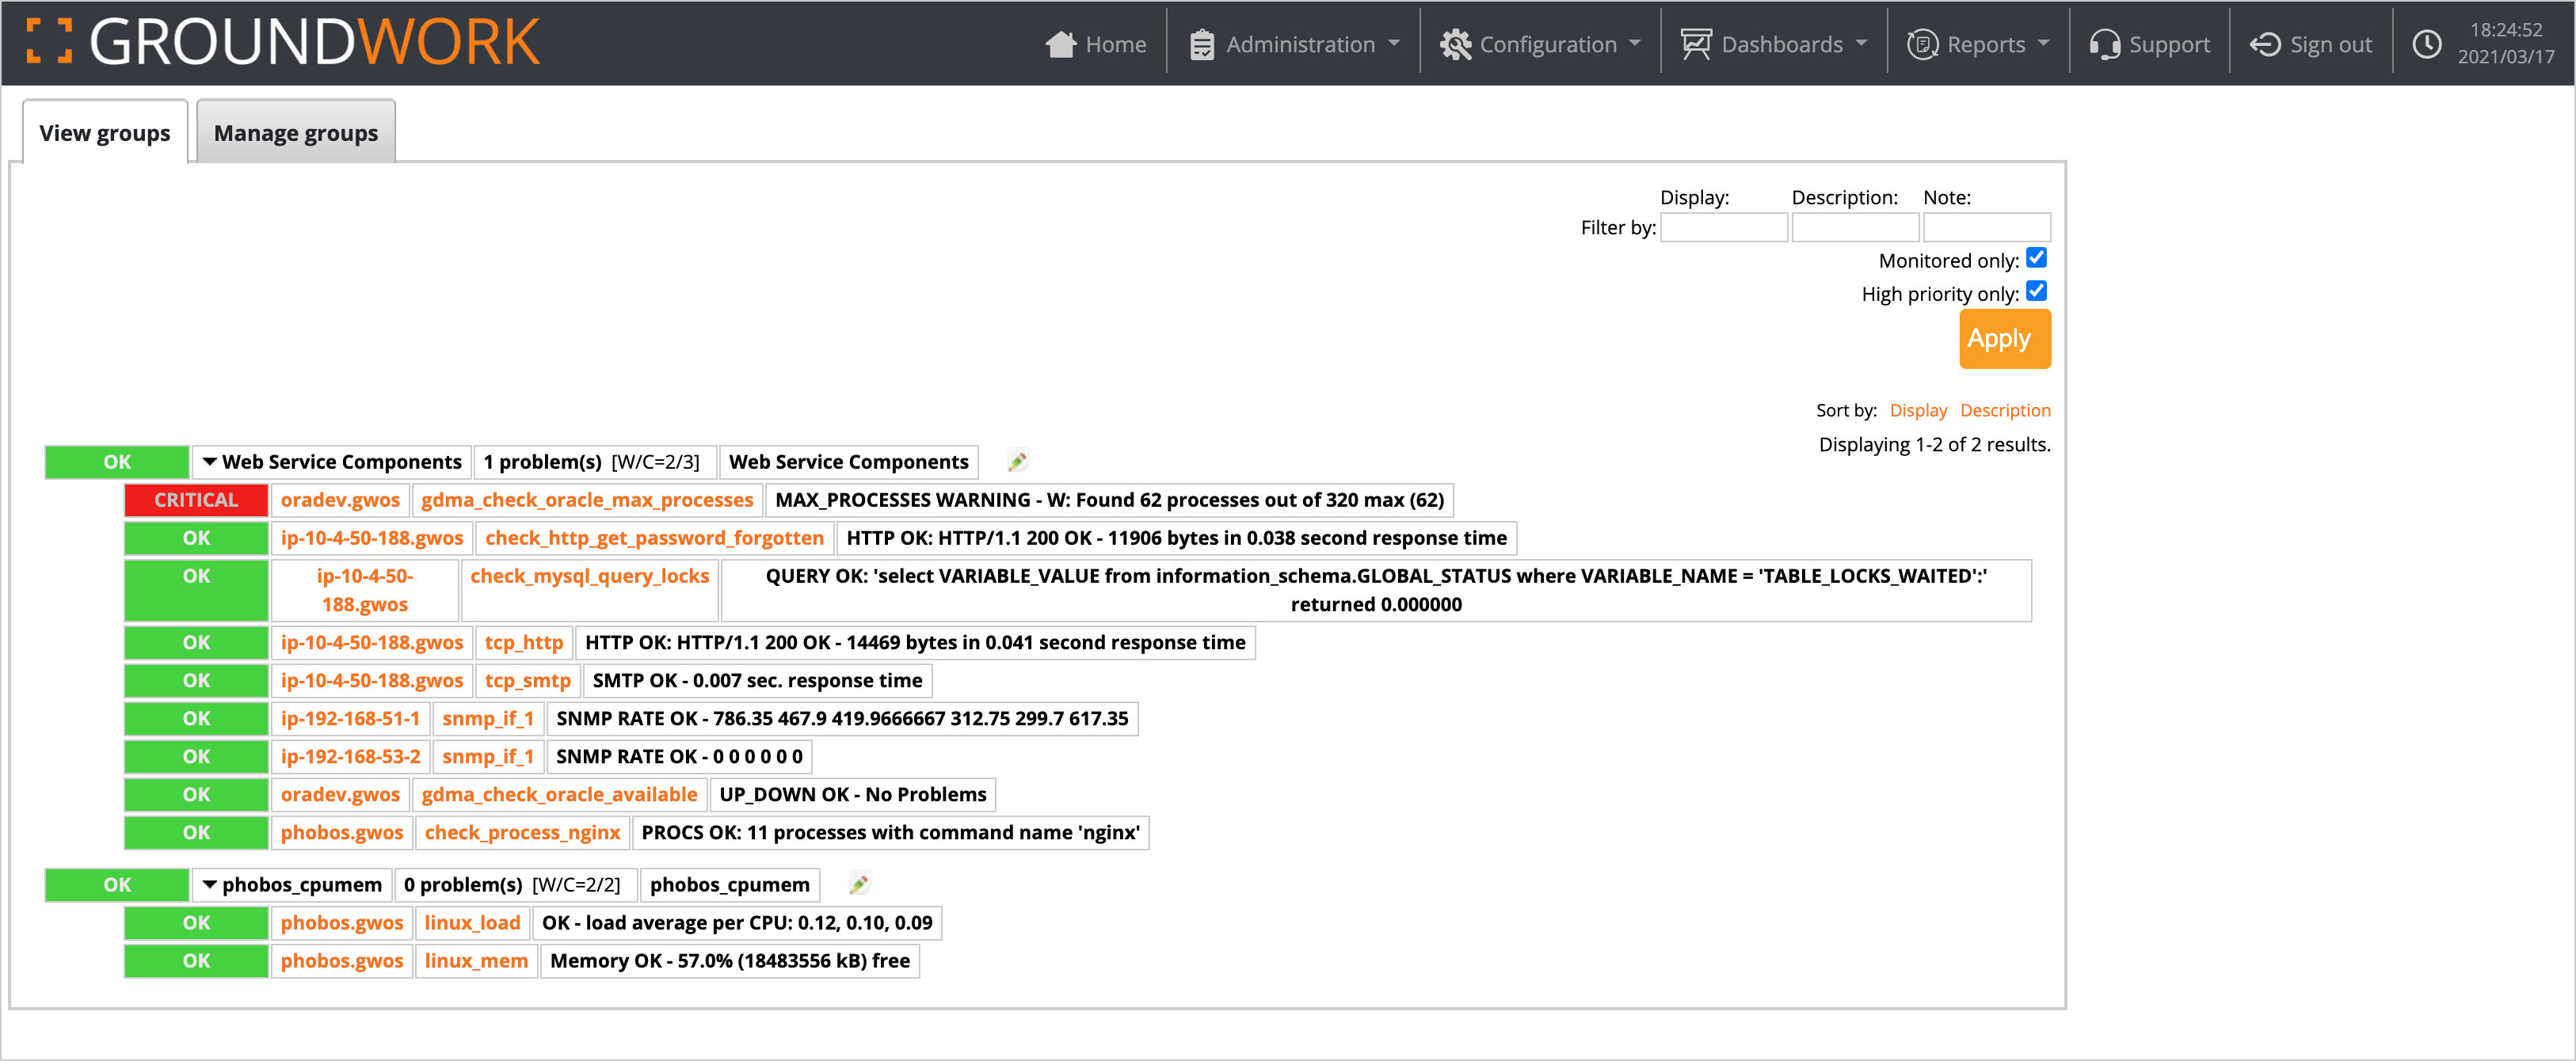Click the Reports icon

click(1922, 45)
